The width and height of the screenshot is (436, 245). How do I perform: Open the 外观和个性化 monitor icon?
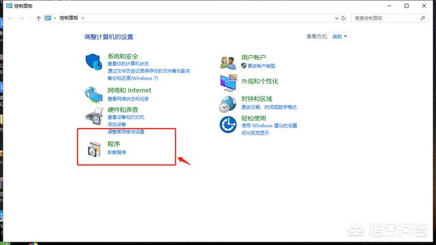[x=229, y=82]
